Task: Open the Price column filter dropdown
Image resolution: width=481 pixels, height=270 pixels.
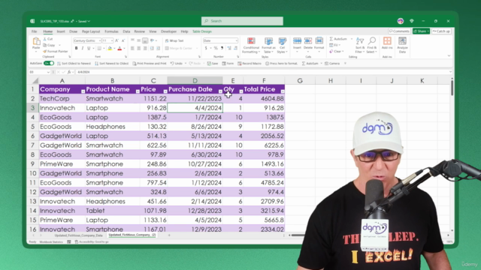Action: (165, 91)
